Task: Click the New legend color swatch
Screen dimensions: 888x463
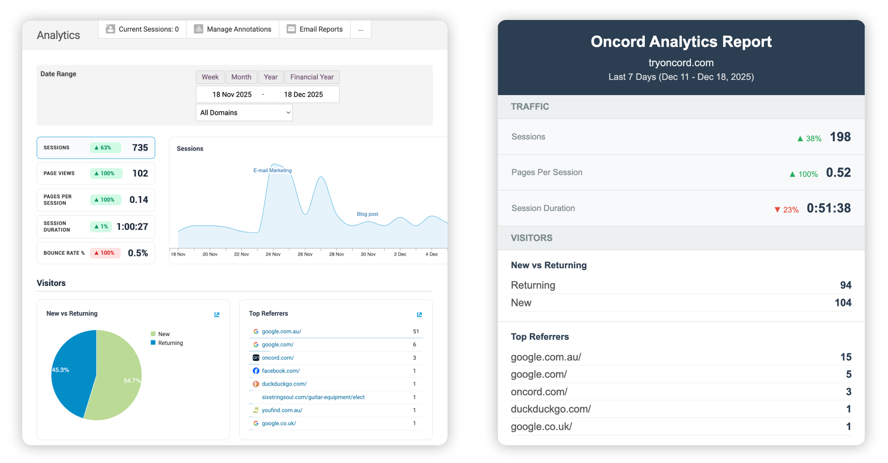Action: pyautogui.click(x=153, y=334)
